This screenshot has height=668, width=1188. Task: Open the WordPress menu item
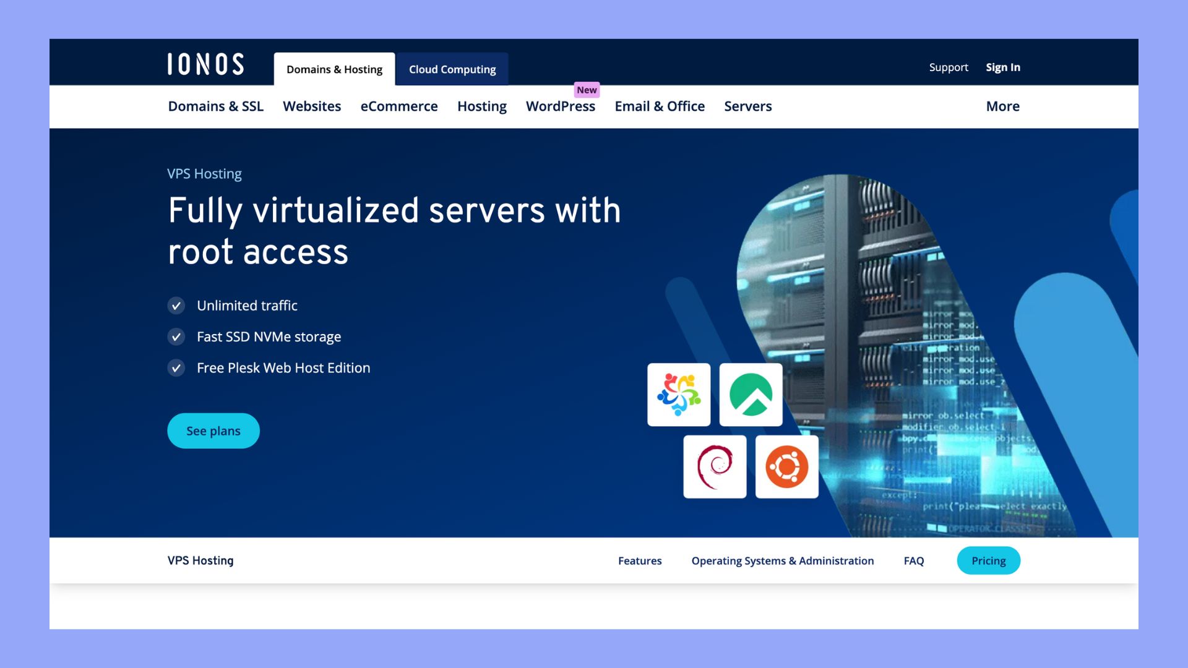pos(560,106)
